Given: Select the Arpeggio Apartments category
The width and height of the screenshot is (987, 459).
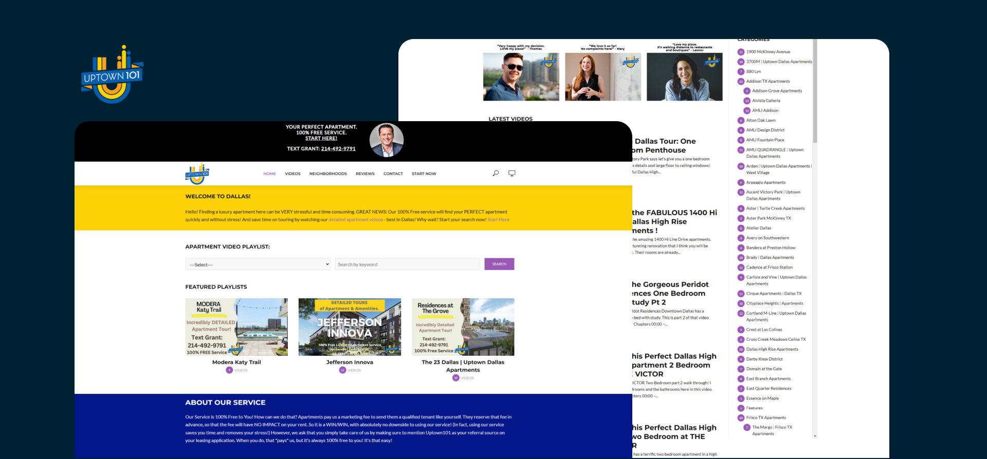Looking at the screenshot, I should [x=766, y=182].
